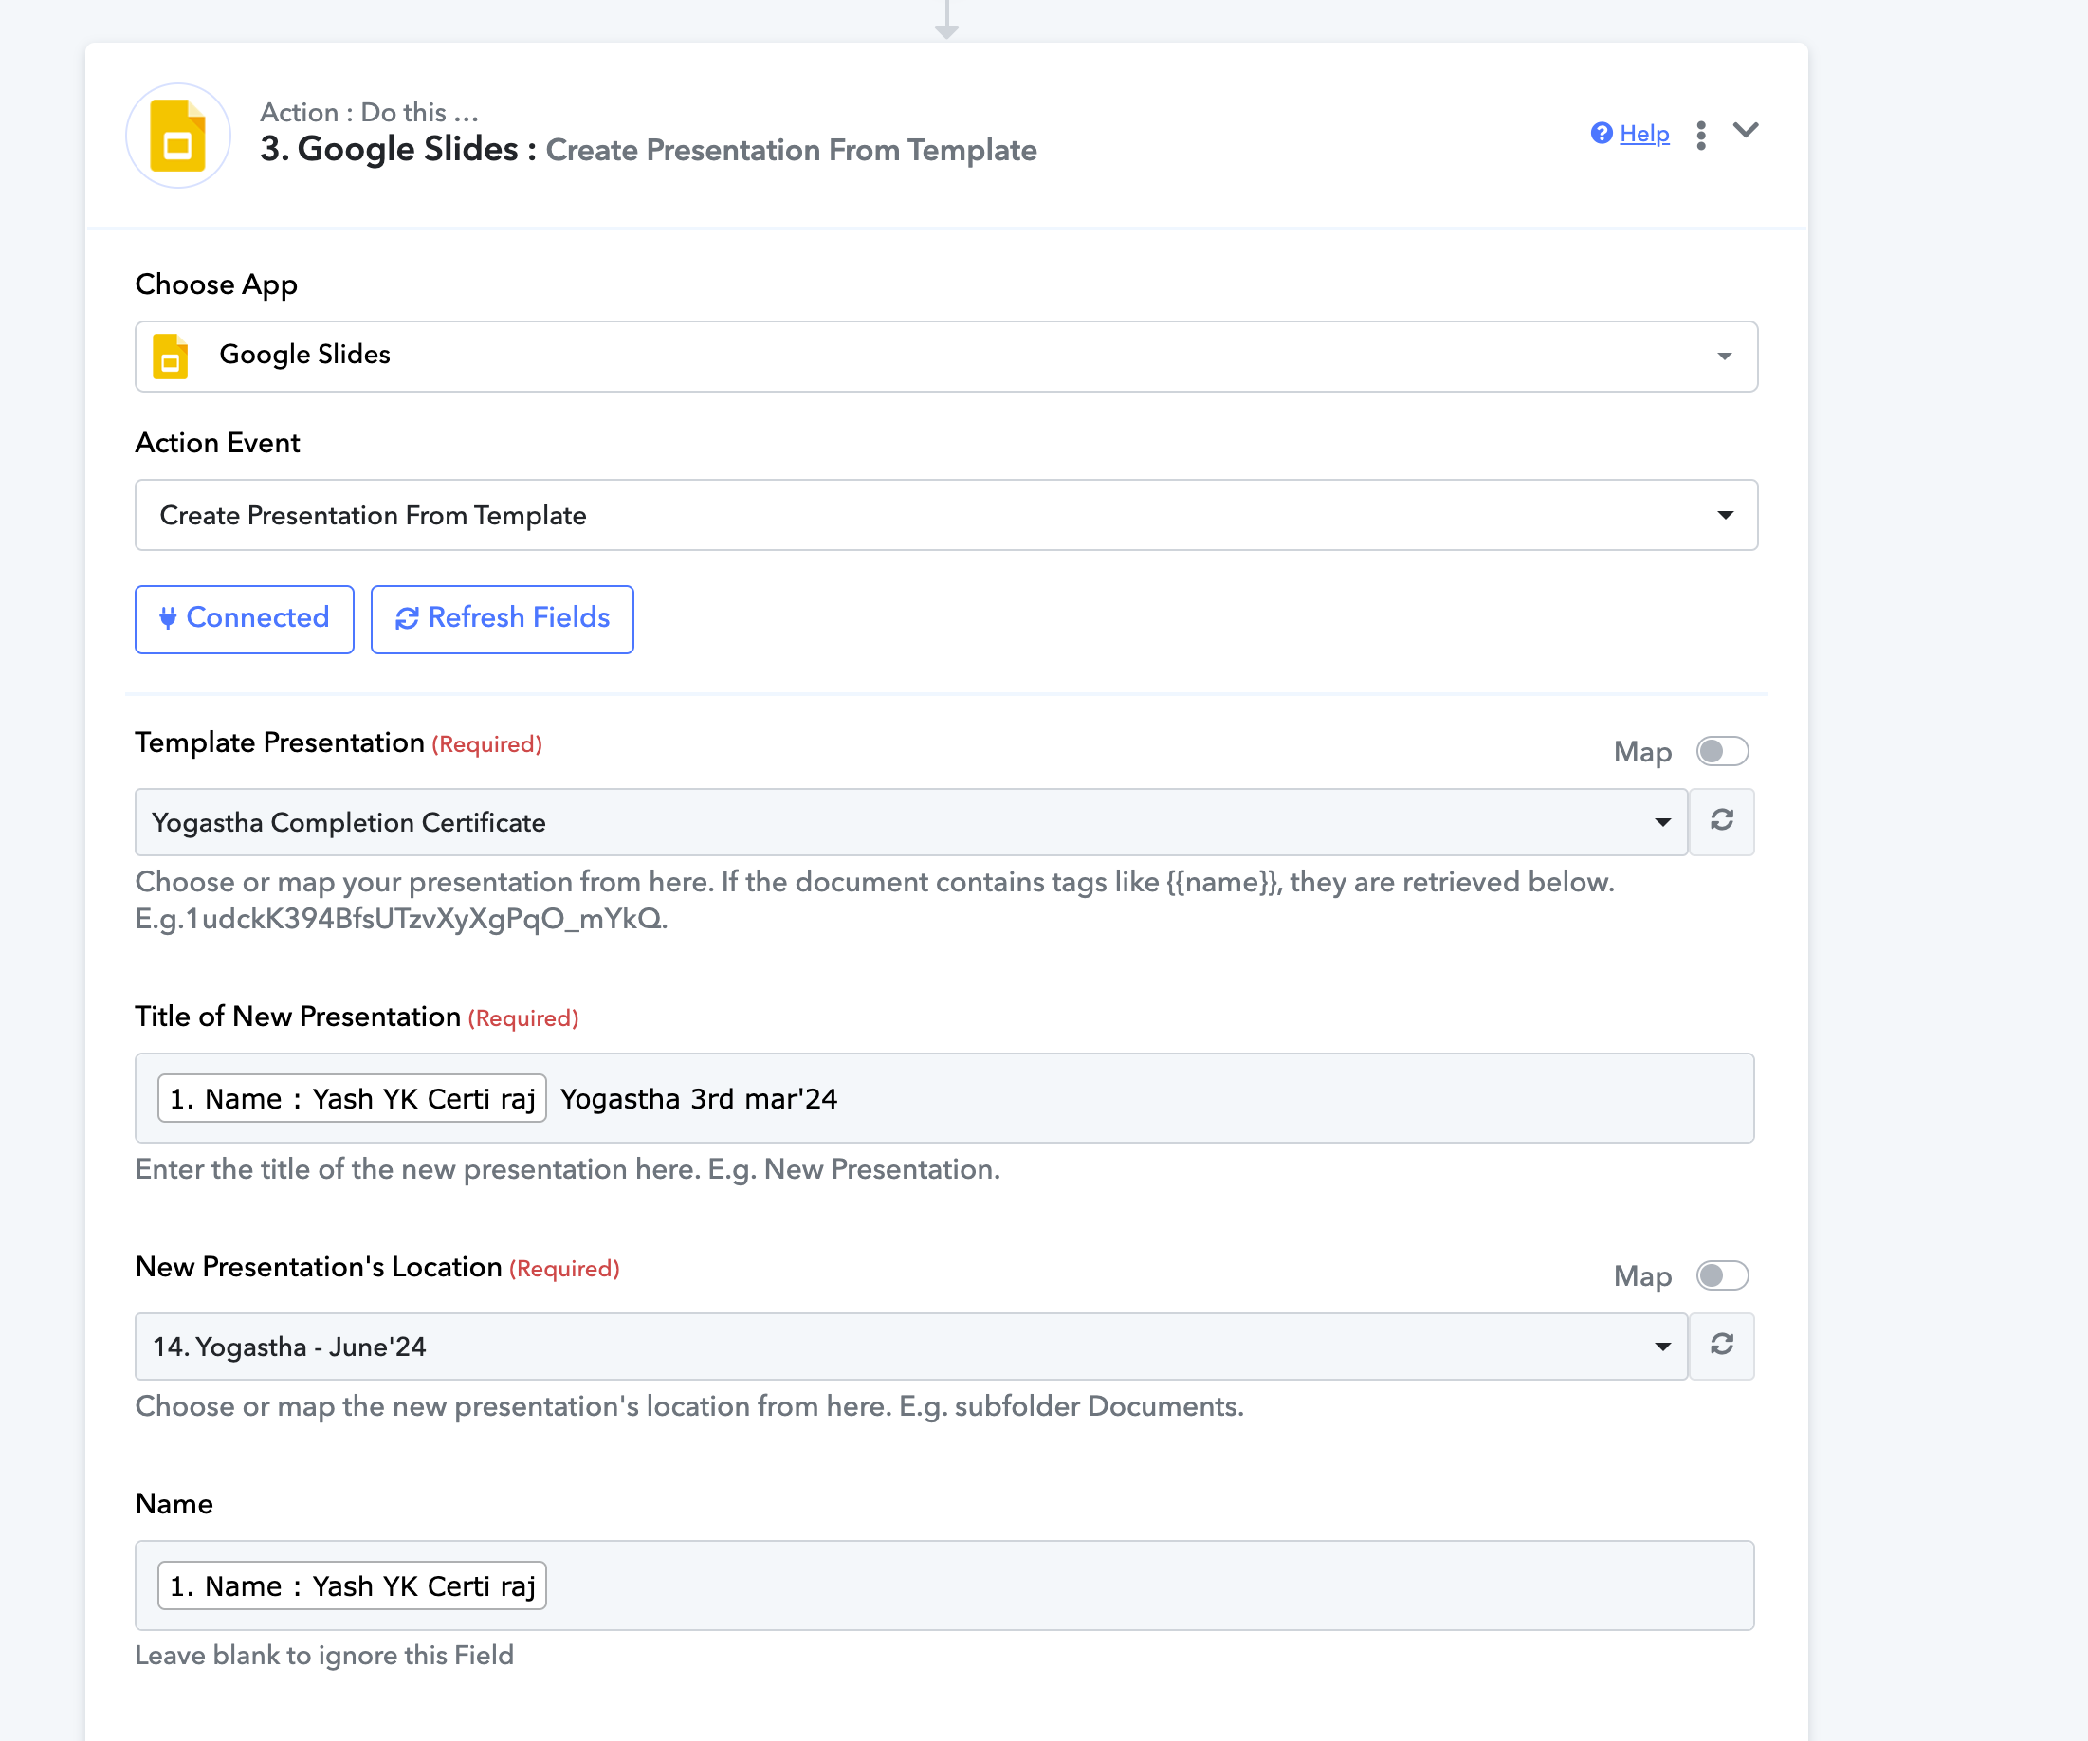Collapse the Google Slides action step
The width and height of the screenshot is (2088, 1741).
1746,130
